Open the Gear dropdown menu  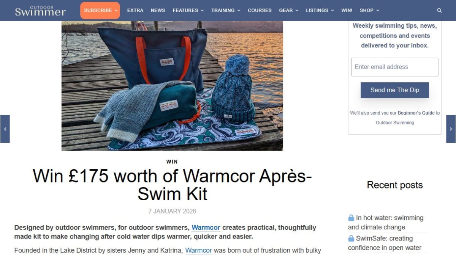289,10
